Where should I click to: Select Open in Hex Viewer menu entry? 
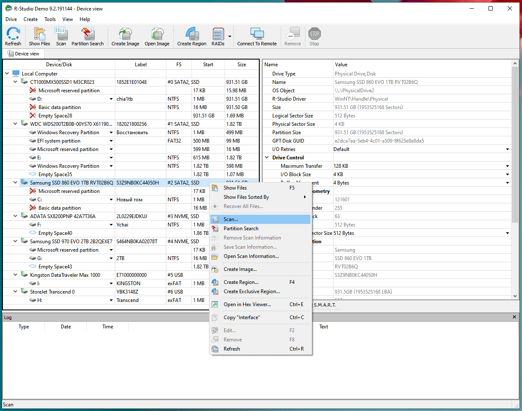pos(247,304)
